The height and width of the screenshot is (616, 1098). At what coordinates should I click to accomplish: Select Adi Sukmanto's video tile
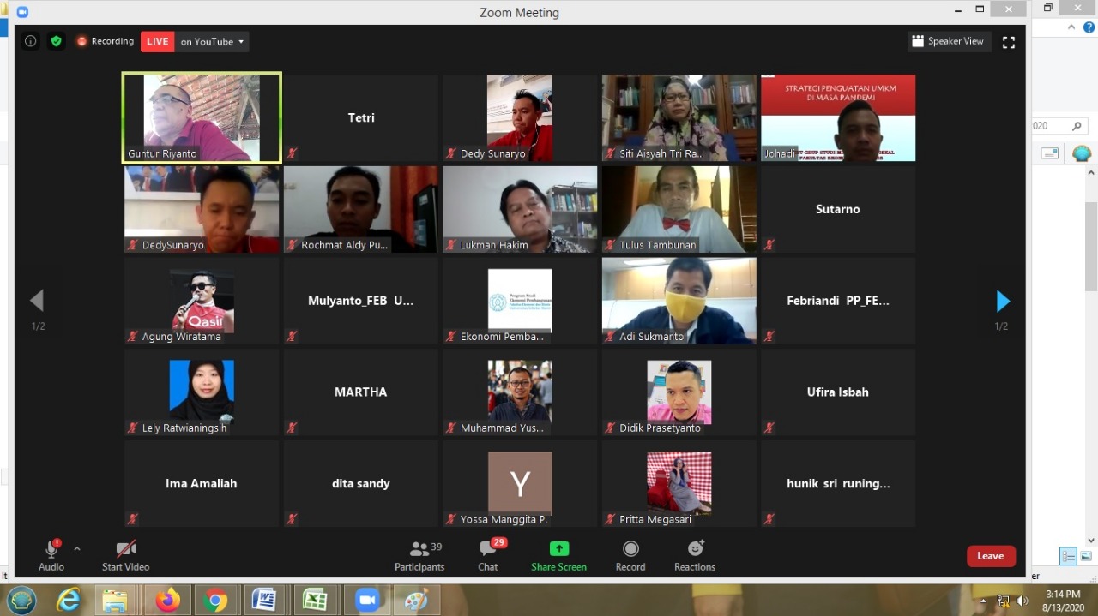pyautogui.click(x=679, y=301)
